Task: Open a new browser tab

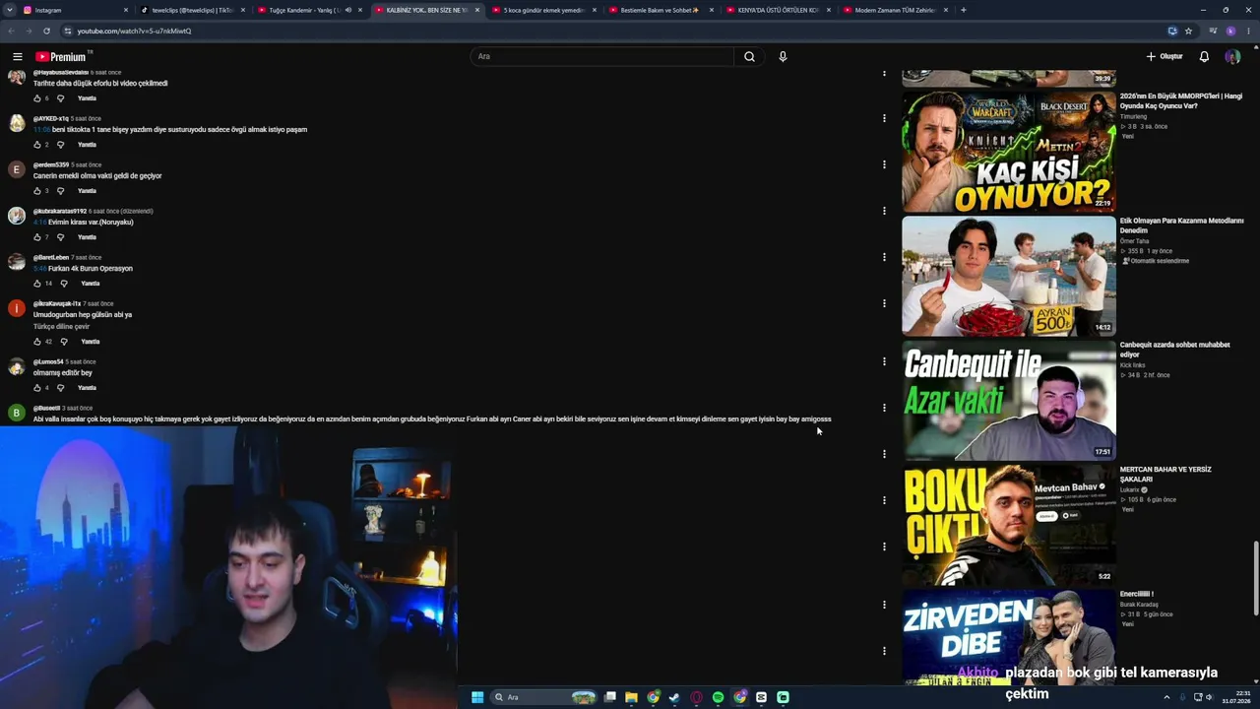Action: [x=963, y=10]
